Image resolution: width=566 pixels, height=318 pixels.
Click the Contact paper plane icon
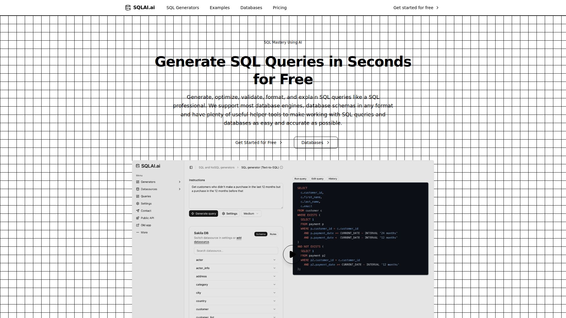coord(138,211)
